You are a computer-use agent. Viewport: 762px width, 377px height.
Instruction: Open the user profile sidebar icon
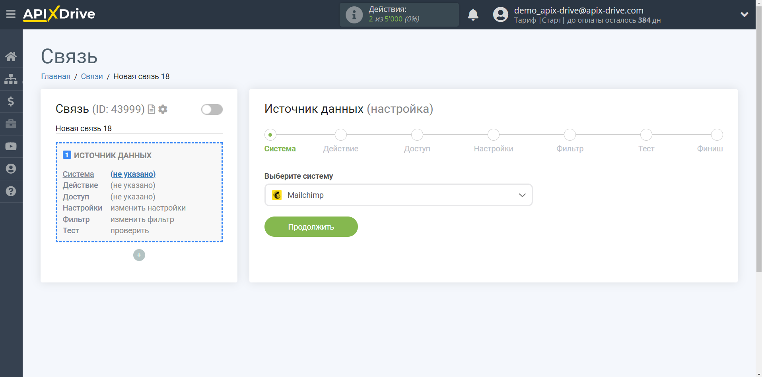(11, 169)
